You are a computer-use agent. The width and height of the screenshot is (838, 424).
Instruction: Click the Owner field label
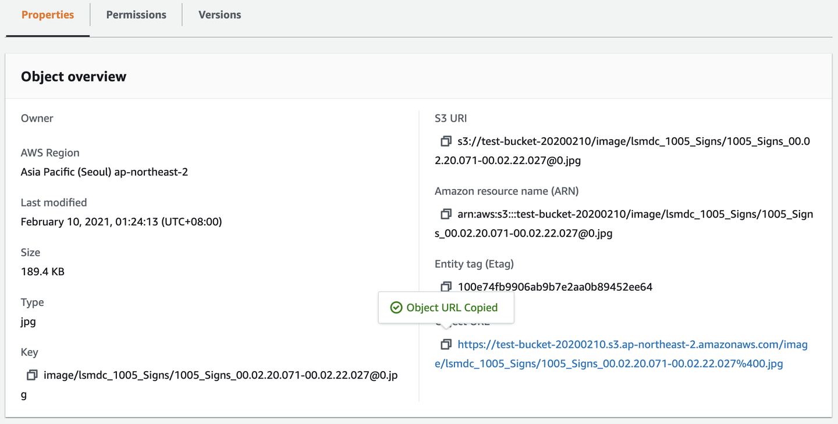[37, 119]
